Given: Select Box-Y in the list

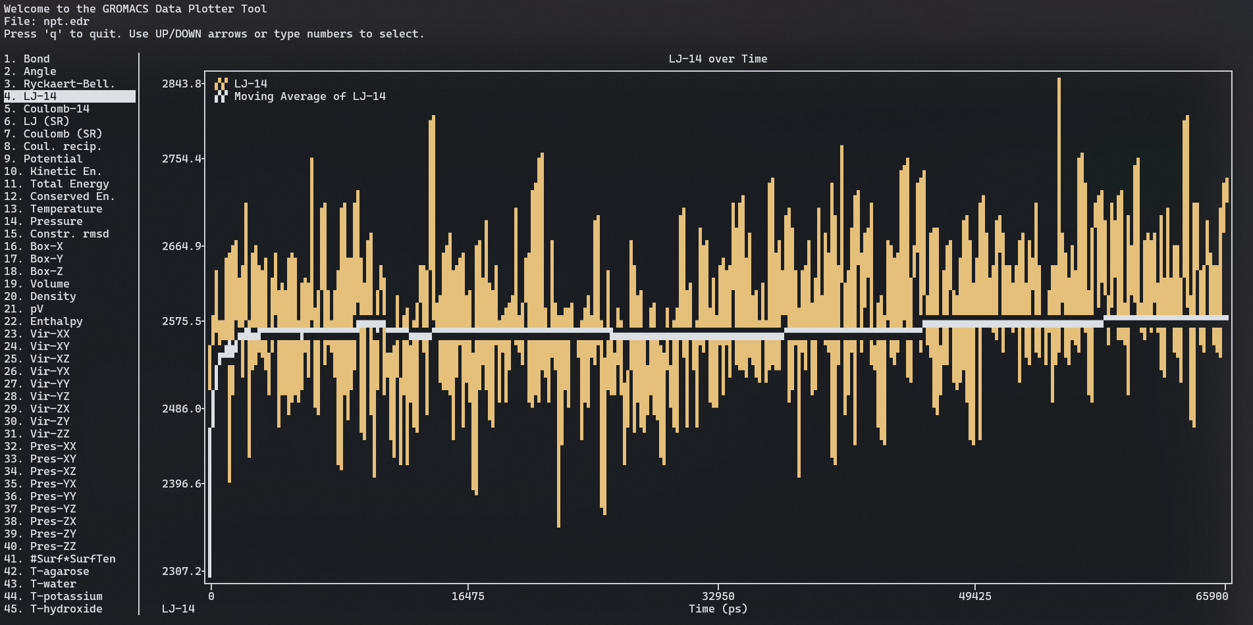Looking at the screenshot, I should point(34,259).
